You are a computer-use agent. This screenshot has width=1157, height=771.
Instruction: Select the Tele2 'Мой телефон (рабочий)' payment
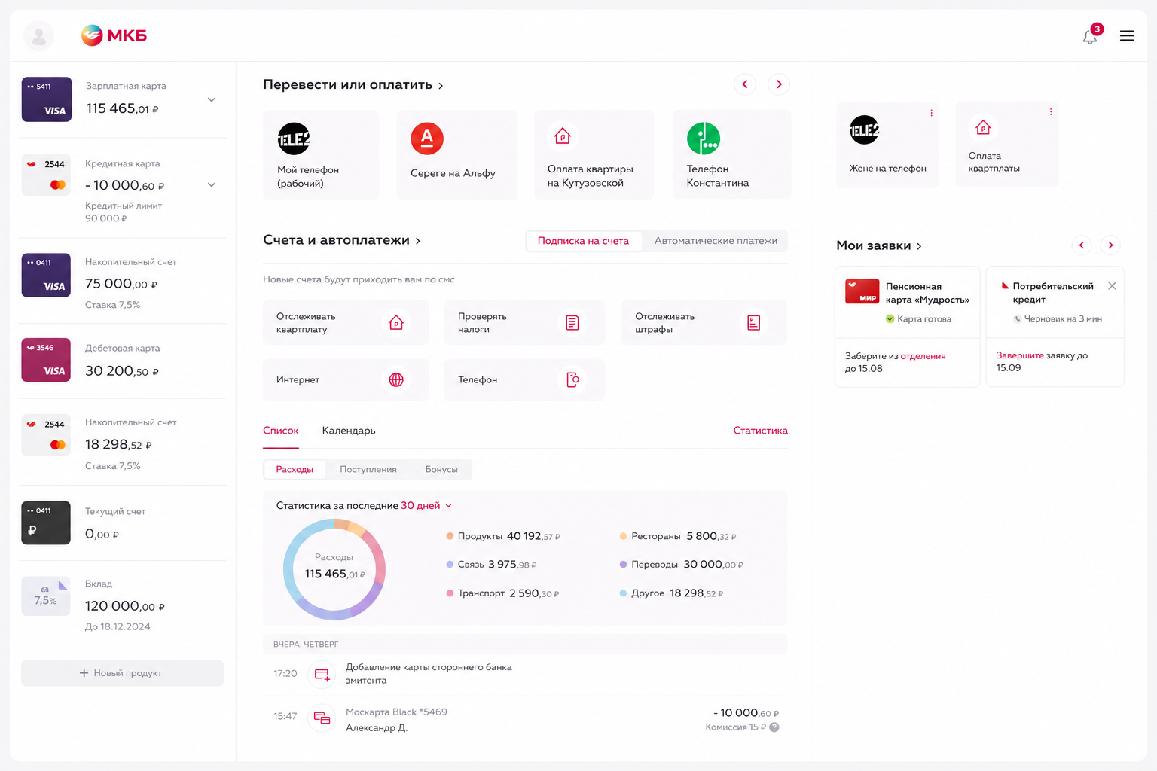point(321,155)
